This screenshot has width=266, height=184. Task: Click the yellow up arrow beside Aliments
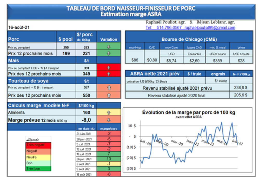(x=109, y=113)
